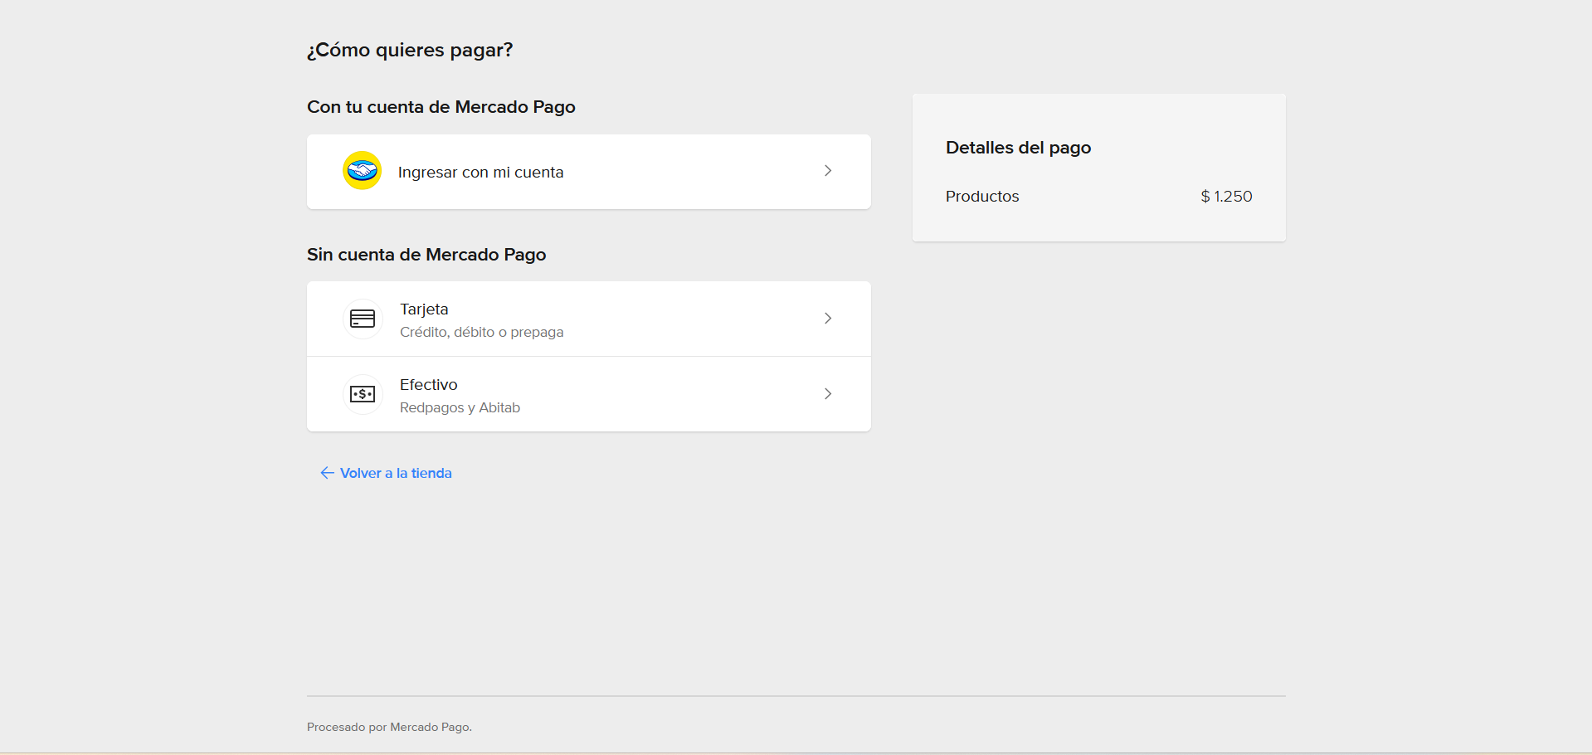This screenshot has height=755, width=1592.
Task: Click the Mercado Pago handshake logo icon
Action: point(363,171)
